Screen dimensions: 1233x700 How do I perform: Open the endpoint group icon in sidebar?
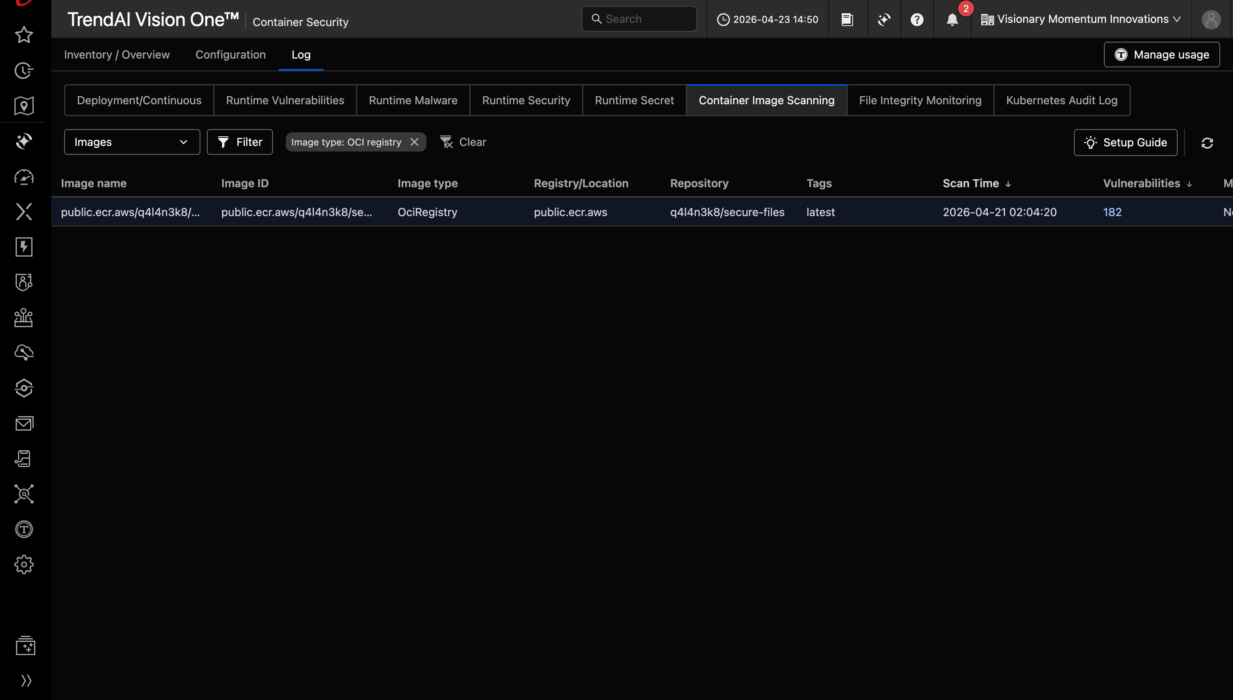[x=24, y=317]
